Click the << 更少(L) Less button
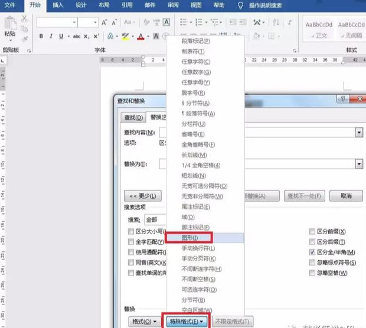This screenshot has width=366, height=328. [143, 196]
